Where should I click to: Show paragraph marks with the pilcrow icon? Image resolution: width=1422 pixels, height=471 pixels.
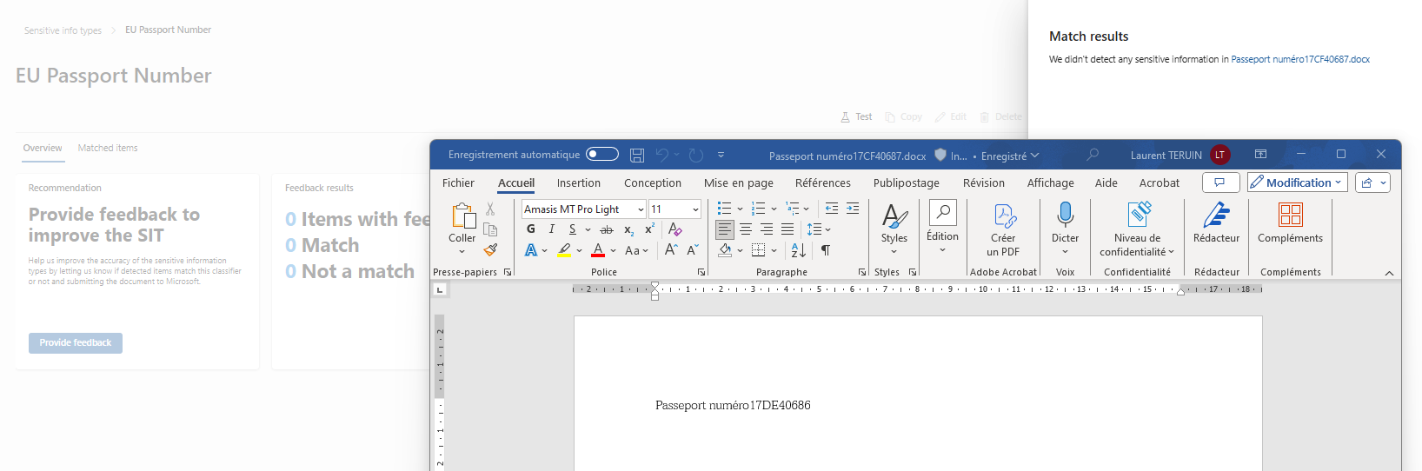tap(826, 250)
